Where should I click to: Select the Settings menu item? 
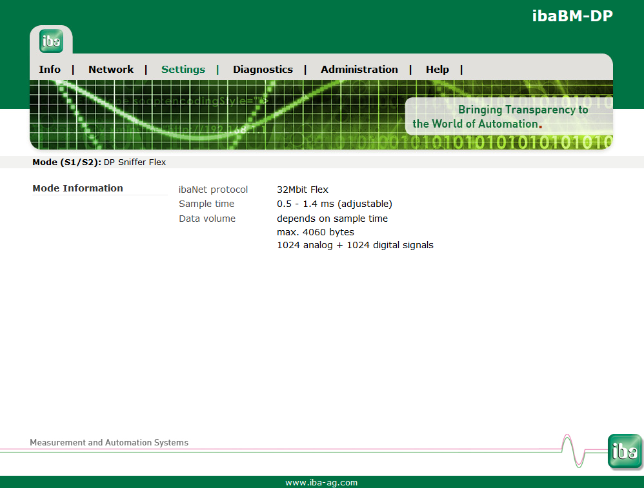coord(183,70)
